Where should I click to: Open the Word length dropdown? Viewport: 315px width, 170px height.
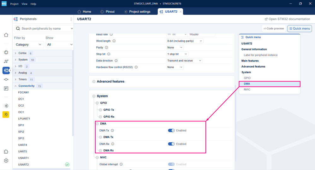[x=185, y=41]
